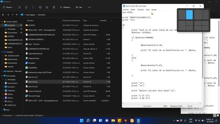Image resolution: width=220 pixels, height=124 pixels.
Task: Open the Notepad taskbar icon
Action: [x=138, y=121]
